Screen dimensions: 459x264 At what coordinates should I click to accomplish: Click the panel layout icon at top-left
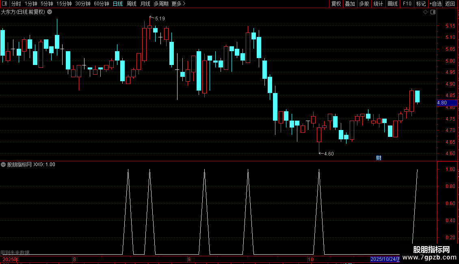pyautogui.click(x=4, y=4)
